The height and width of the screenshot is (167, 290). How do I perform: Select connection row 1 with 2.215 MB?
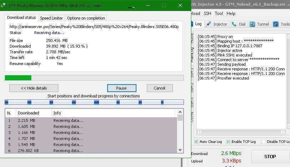[91, 120]
